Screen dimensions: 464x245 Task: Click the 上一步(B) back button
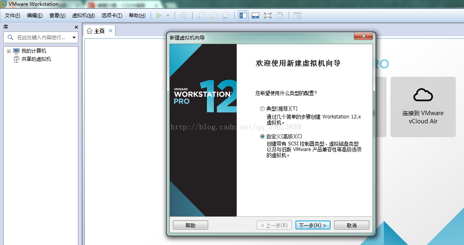pos(274,225)
